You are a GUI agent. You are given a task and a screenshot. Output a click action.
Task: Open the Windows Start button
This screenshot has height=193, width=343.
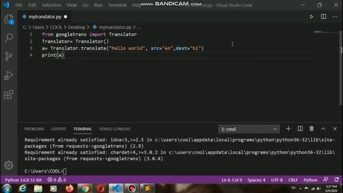[7, 188]
